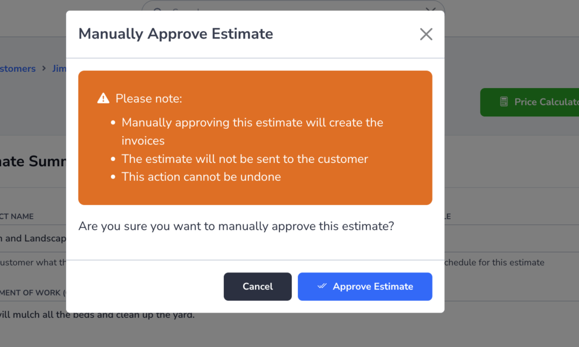Click the 'schedule for this estimate' text
Image resolution: width=579 pixels, height=347 pixels.
coord(494,262)
